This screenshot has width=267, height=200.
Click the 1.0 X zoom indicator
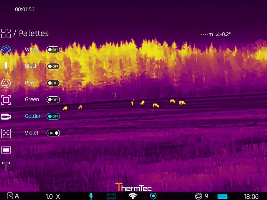coord(53,196)
